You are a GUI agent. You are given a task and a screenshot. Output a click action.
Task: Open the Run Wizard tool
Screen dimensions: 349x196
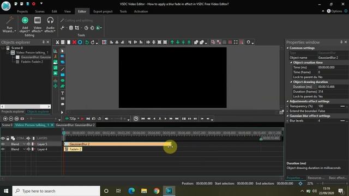[9, 24]
